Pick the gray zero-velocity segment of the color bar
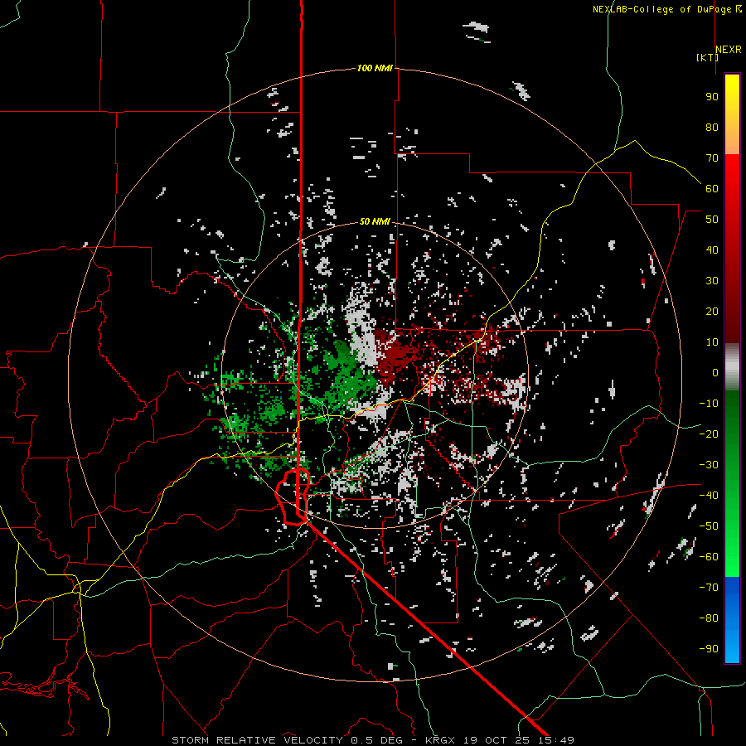 tap(732, 367)
